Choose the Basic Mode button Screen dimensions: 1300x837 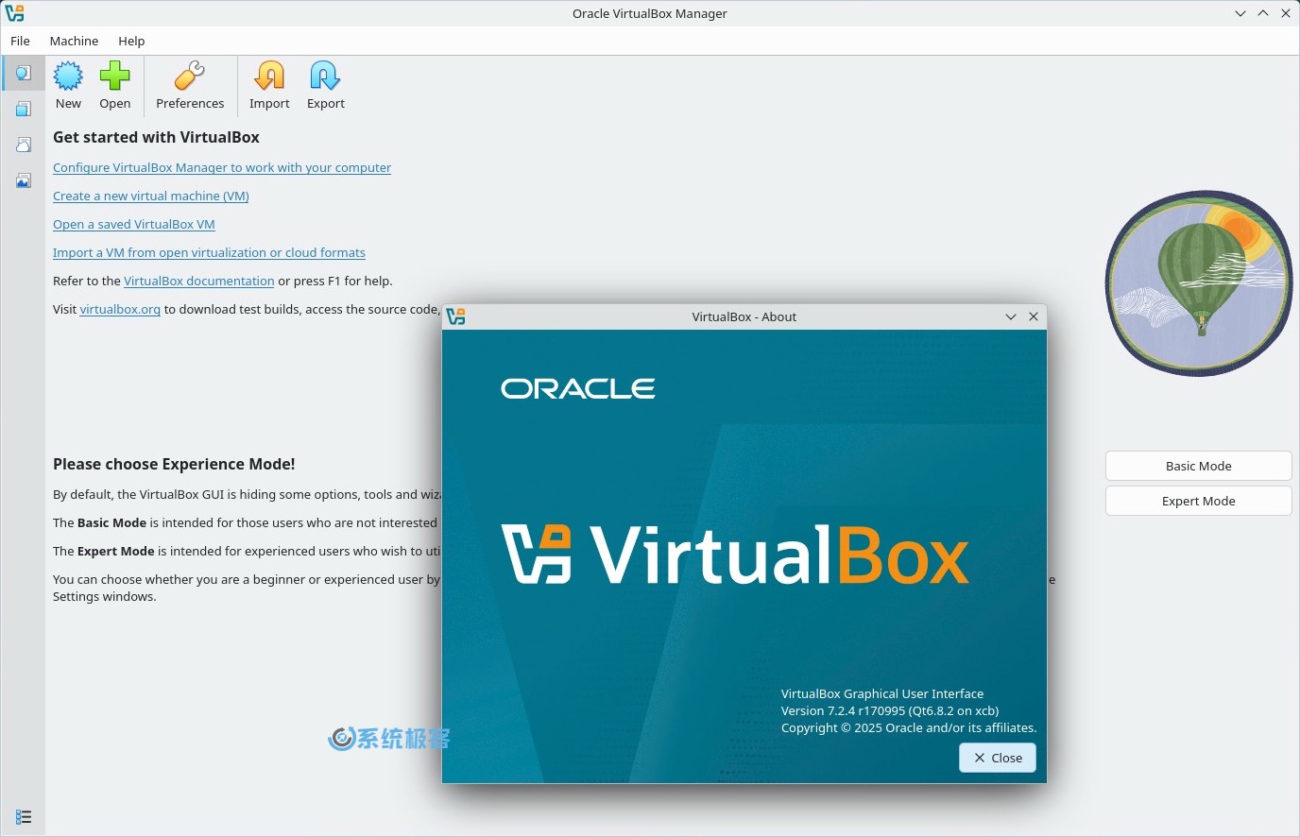1198,466
